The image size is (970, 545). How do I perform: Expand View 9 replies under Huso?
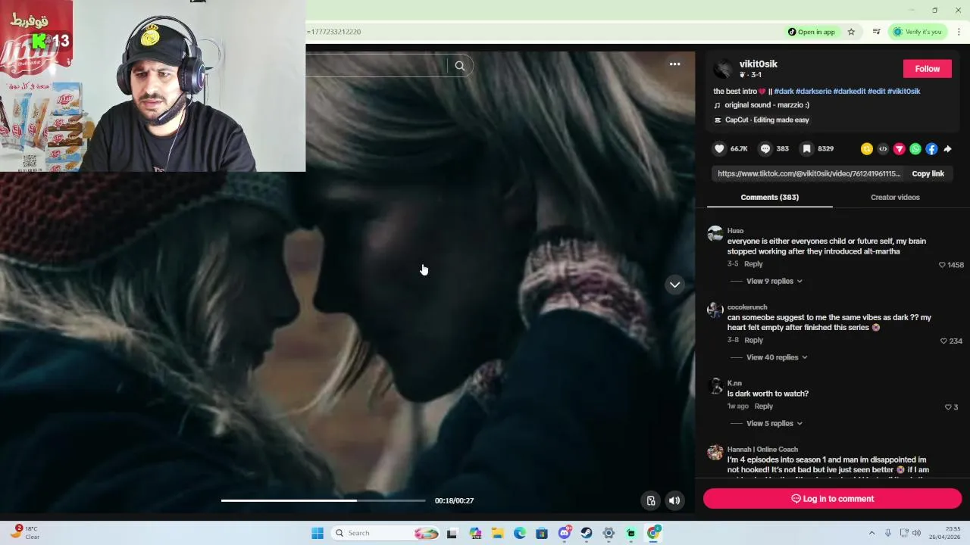click(774, 282)
